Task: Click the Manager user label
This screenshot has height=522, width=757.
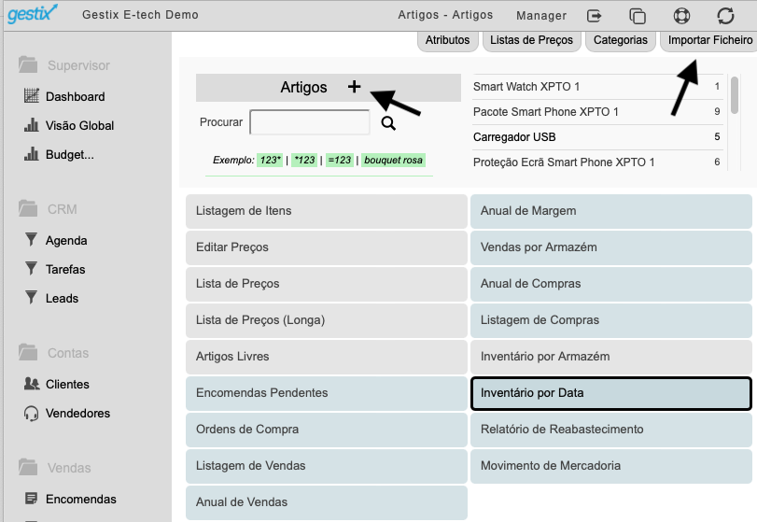Action: coord(541,16)
